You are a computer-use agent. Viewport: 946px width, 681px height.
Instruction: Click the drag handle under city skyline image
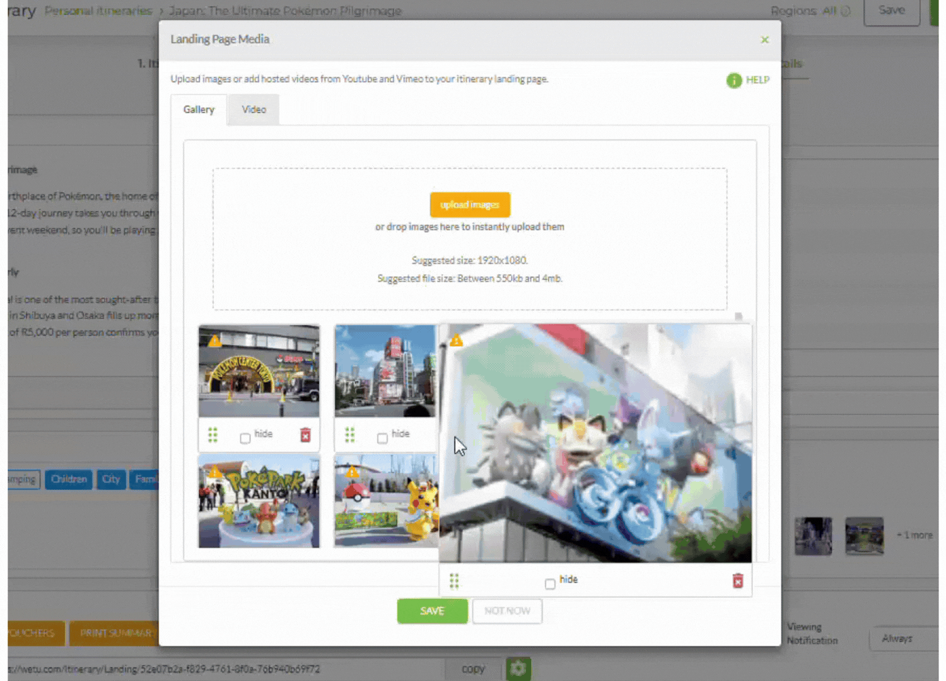pos(350,434)
